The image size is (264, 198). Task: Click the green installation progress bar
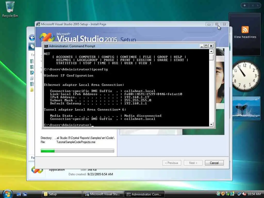[77, 151]
